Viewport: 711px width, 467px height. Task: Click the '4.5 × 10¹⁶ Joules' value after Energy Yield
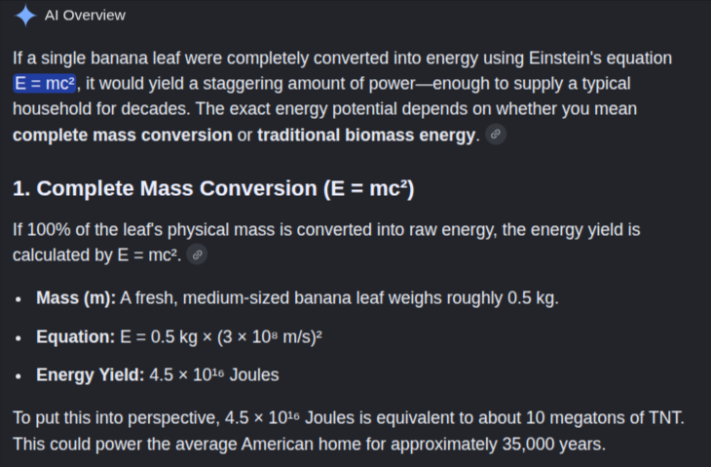pyautogui.click(x=214, y=375)
